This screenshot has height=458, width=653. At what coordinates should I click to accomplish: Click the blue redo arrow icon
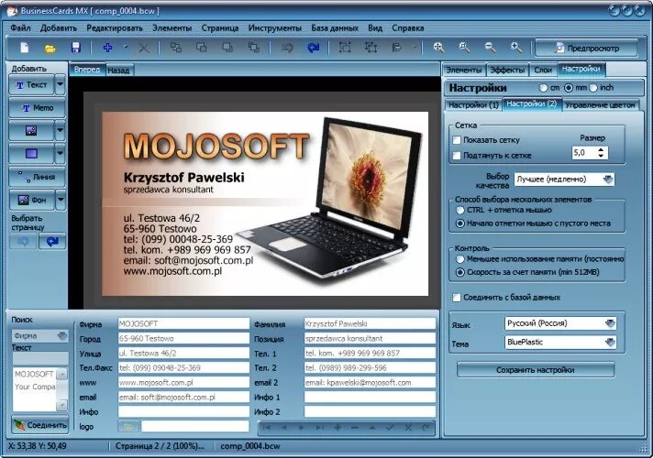313,49
